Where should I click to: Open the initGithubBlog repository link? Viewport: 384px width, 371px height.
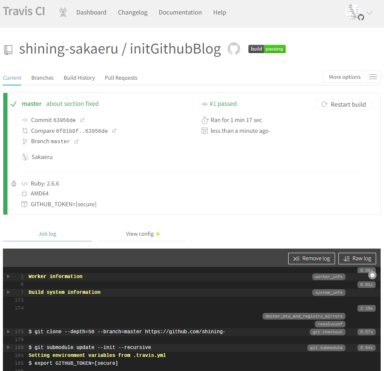175,49
